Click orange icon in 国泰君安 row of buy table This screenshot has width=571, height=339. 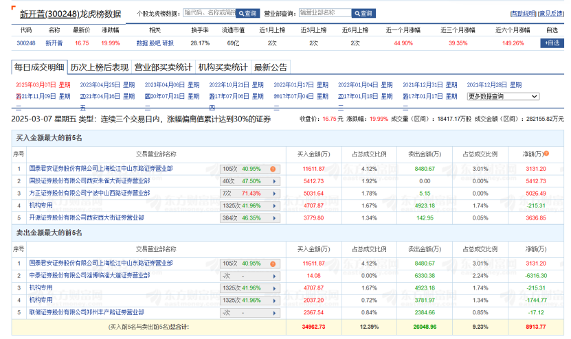point(273,168)
